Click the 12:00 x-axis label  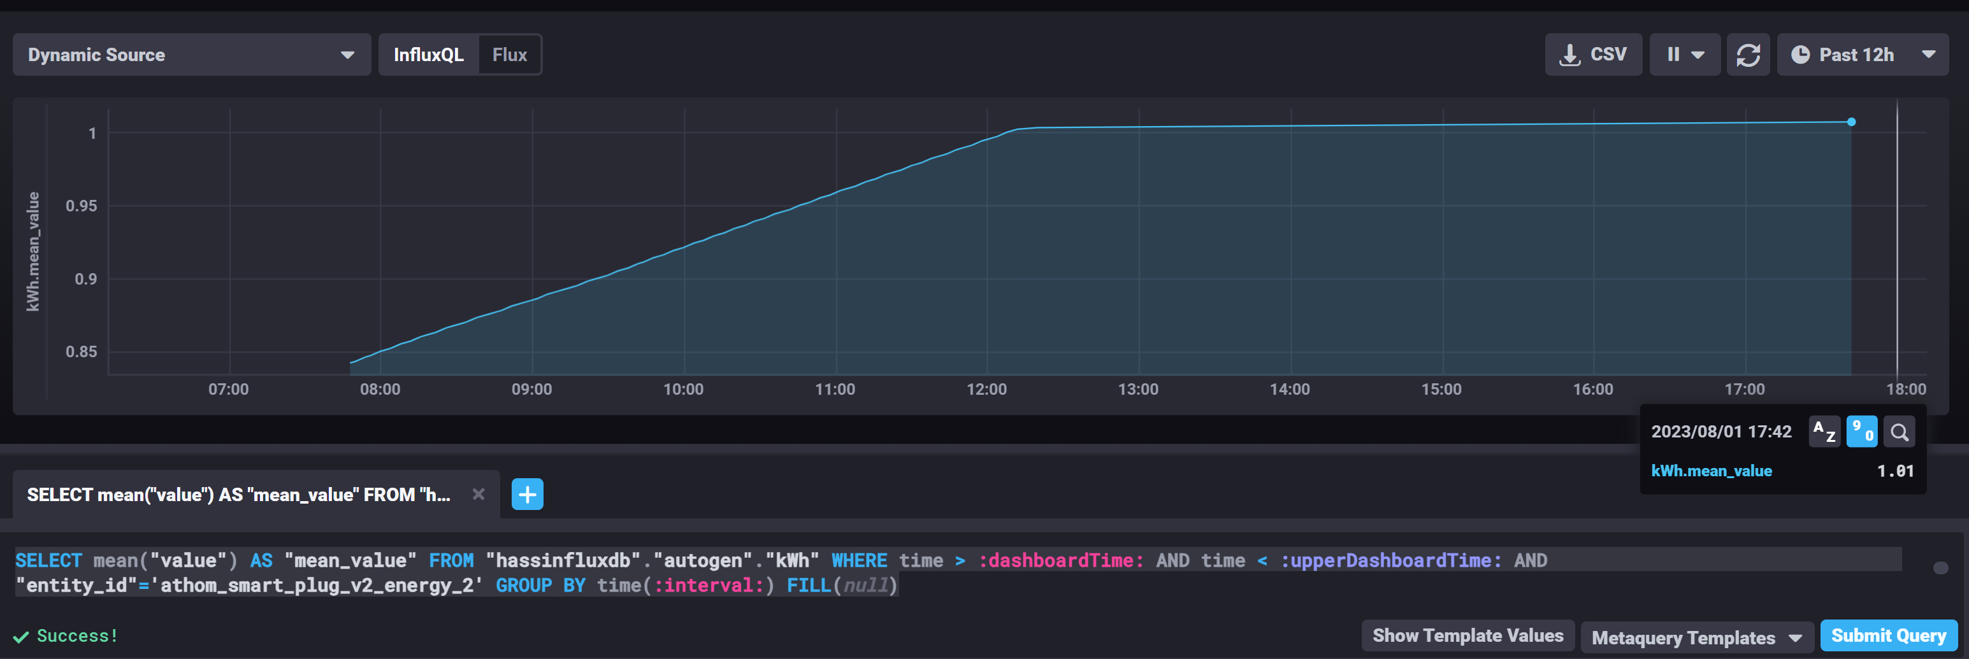[x=986, y=388]
